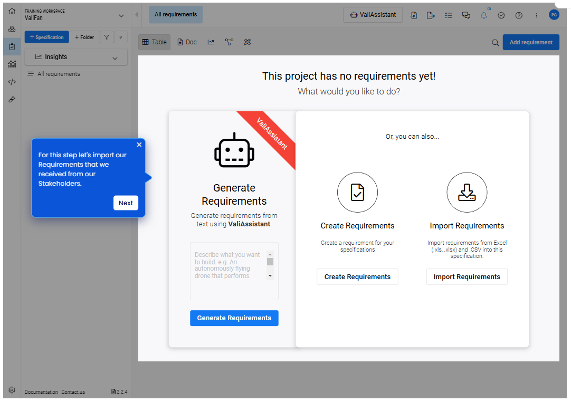Image resolution: width=571 pixels, height=402 pixels.
Task: Click the + Folder button
Action: pos(84,37)
